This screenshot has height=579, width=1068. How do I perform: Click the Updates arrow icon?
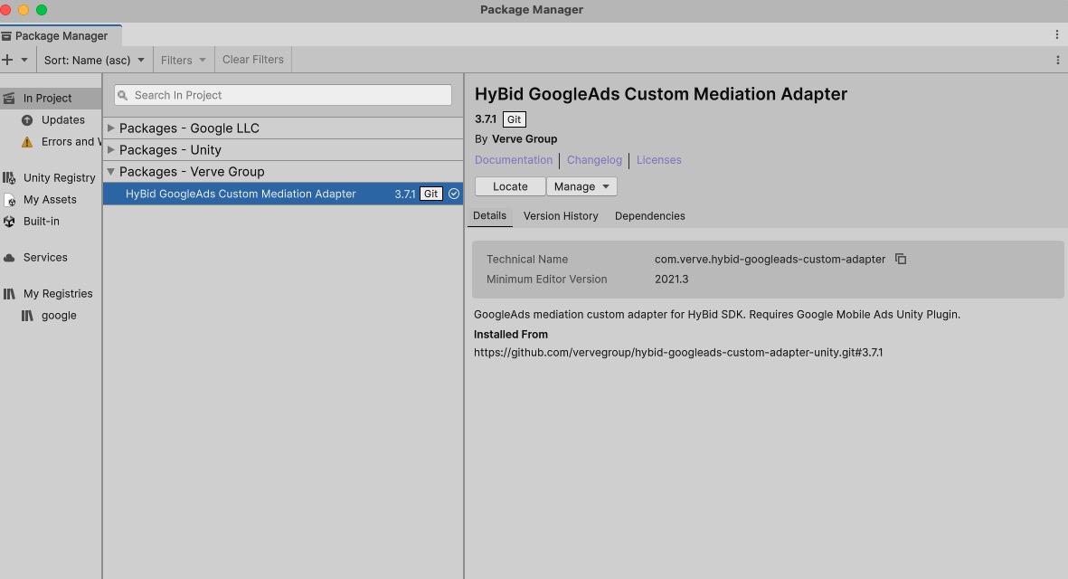(x=27, y=120)
